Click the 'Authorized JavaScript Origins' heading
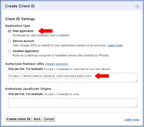The height and width of the screenshot is (127, 144). [x=28, y=89]
